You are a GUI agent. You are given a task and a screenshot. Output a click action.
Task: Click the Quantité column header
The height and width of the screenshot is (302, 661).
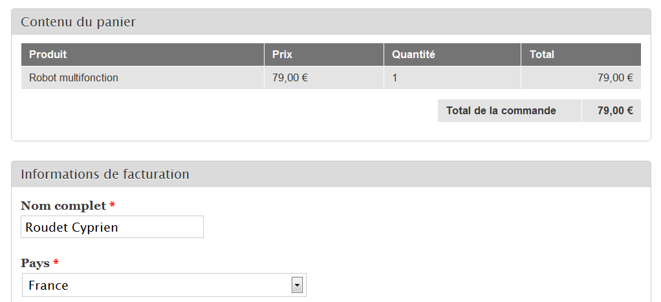[x=413, y=55]
